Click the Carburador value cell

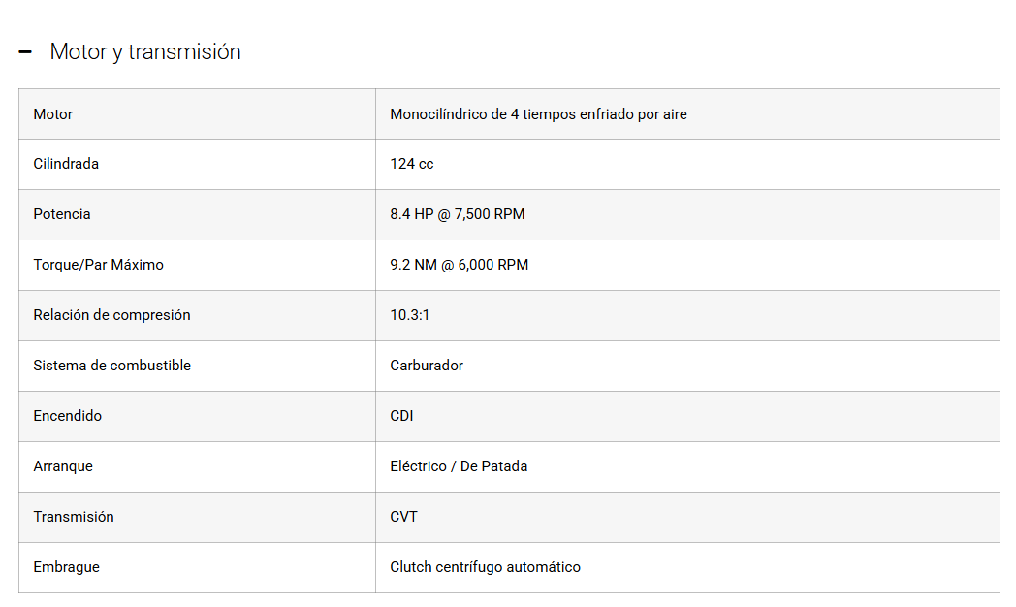(x=427, y=366)
